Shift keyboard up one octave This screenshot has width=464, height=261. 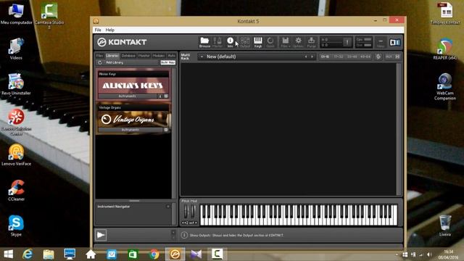tap(196, 223)
